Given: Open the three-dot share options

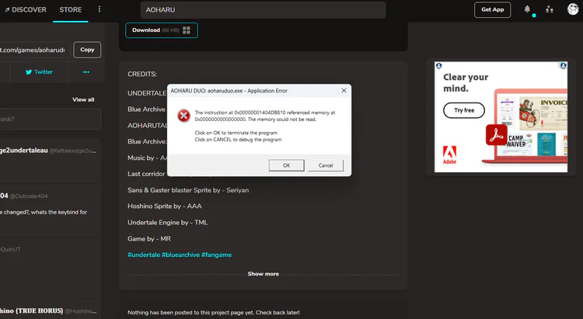Looking at the screenshot, I should click(86, 72).
